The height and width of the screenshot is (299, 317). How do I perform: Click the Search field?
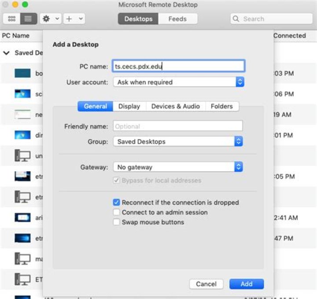(271, 19)
